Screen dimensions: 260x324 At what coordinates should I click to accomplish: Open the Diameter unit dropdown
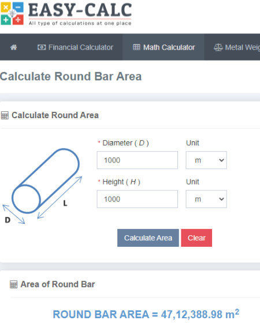pos(206,160)
